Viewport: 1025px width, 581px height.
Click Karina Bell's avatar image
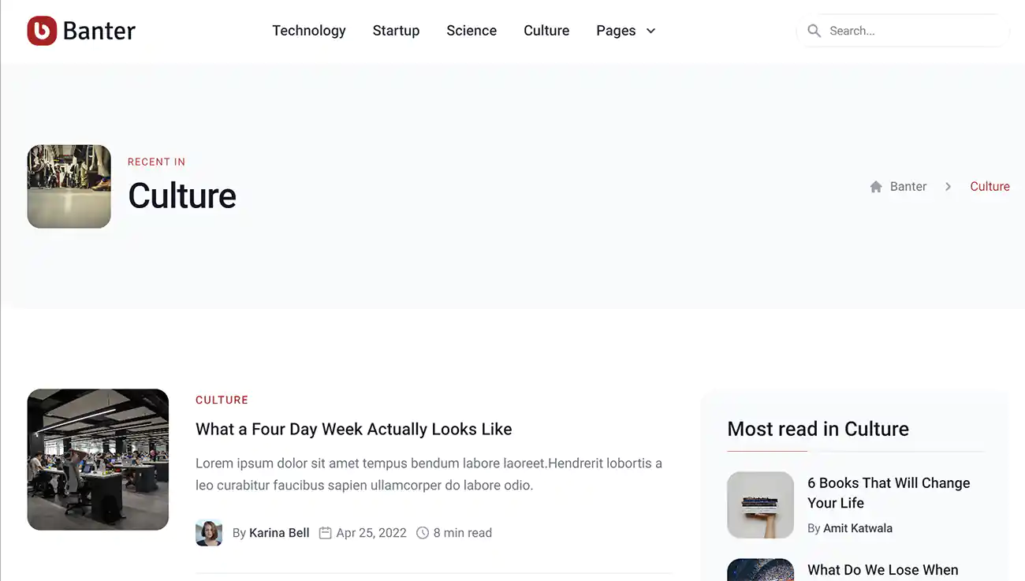click(209, 533)
